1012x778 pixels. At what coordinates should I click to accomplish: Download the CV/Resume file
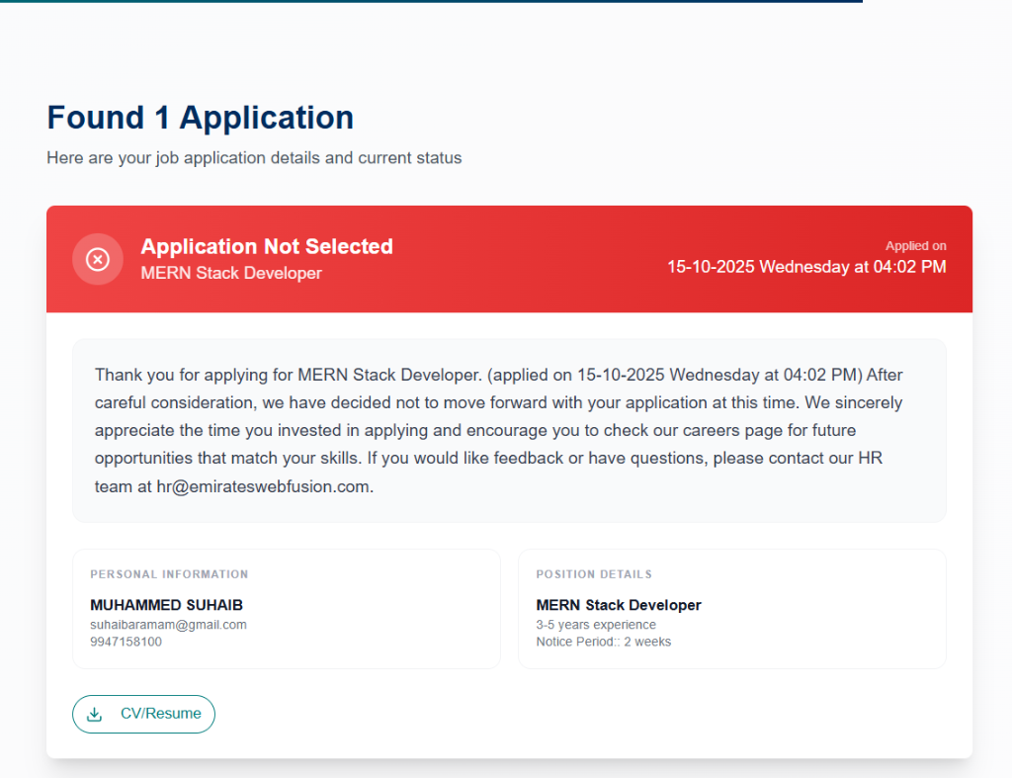pyautogui.click(x=143, y=713)
